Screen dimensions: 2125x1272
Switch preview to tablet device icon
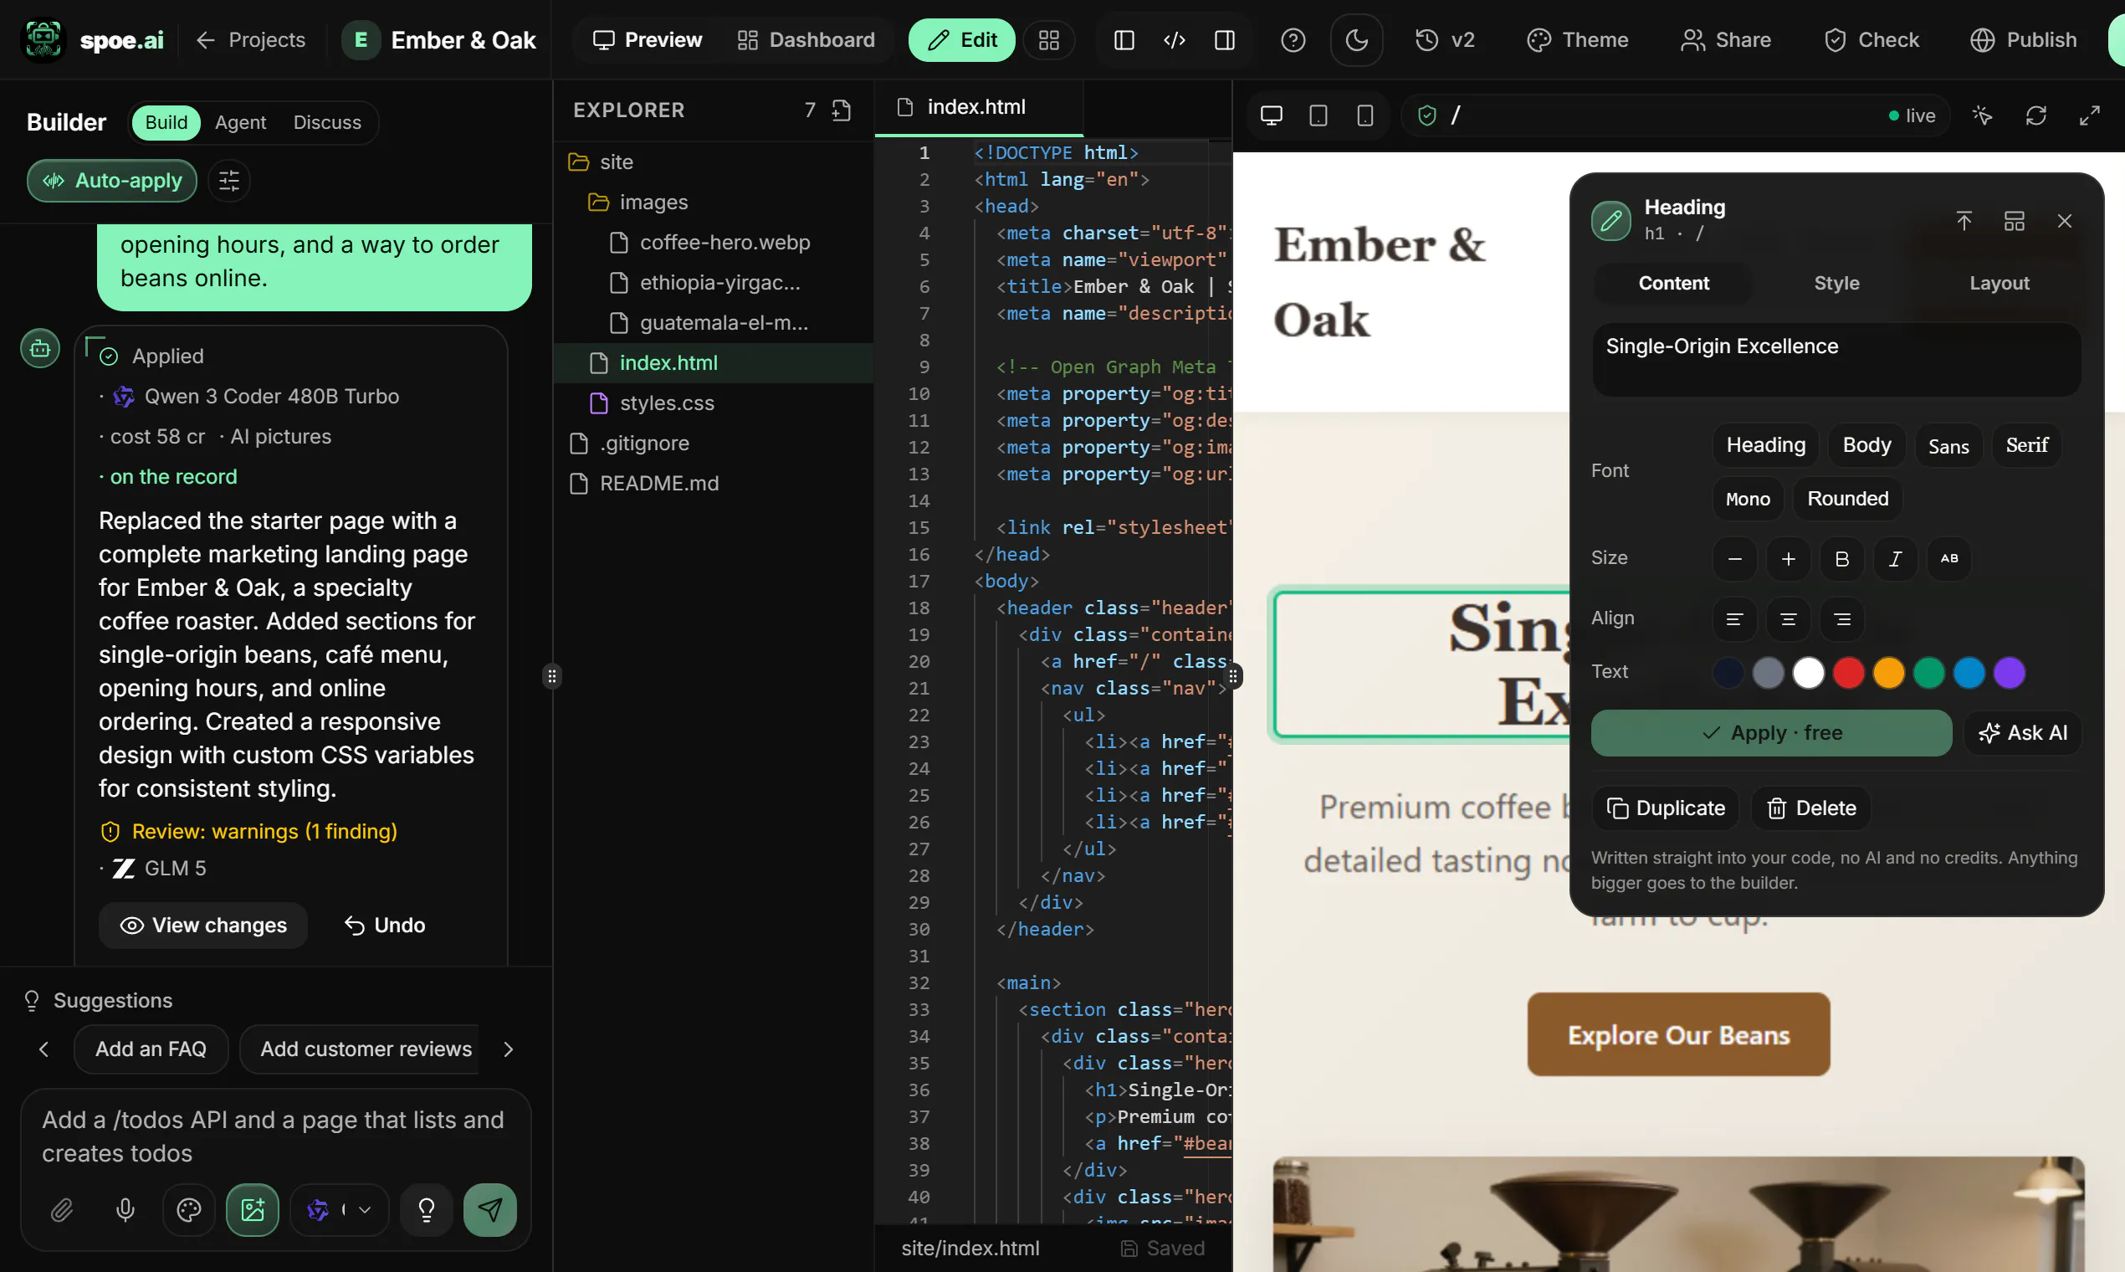click(1319, 115)
